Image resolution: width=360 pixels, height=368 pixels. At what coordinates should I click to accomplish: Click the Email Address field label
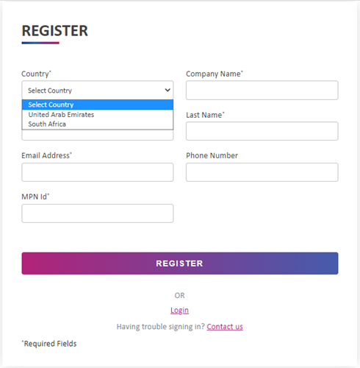coord(46,155)
